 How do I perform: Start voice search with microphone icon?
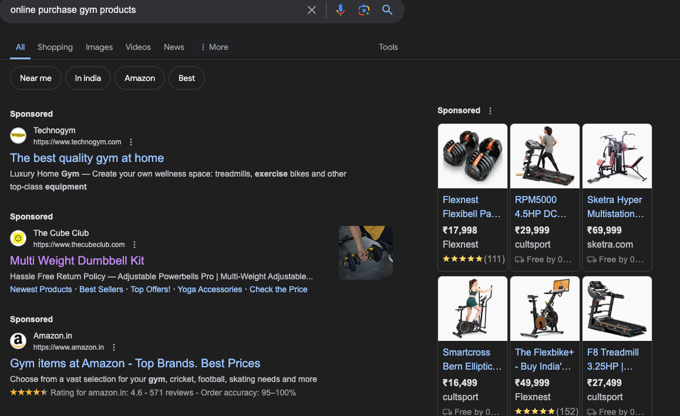341,10
